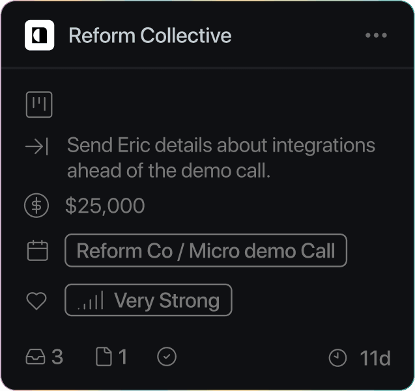This screenshot has width=415, height=391.
Task: Click the next step arrow icon
Action: (x=37, y=147)
